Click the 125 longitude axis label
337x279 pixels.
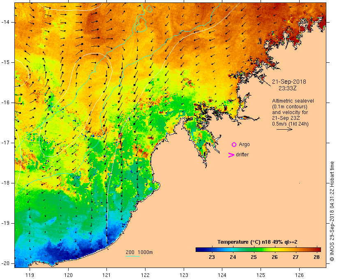point(261,275)
